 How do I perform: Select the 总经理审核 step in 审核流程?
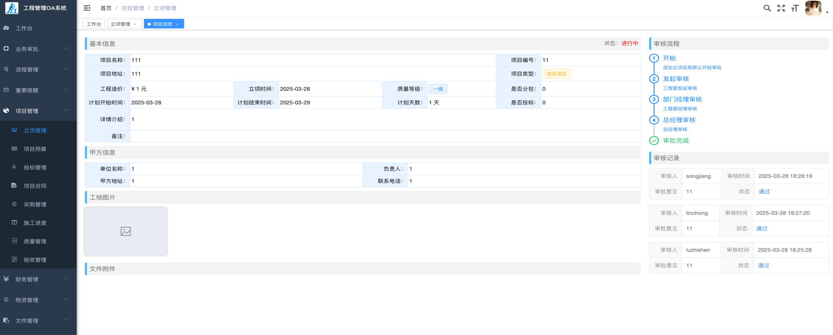pyautogui.click(x=679, y=120)
